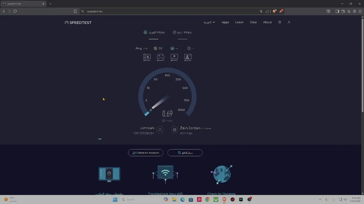Open the Leo AI sparkle icon
This screenshot has height=204, width=364.
[349, 11]
